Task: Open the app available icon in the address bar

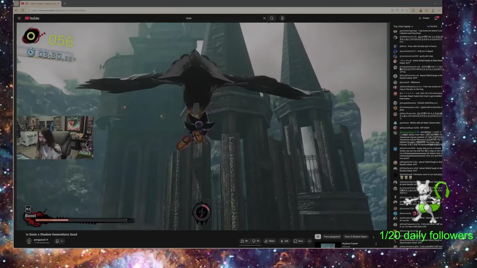Action: point(392,10)
